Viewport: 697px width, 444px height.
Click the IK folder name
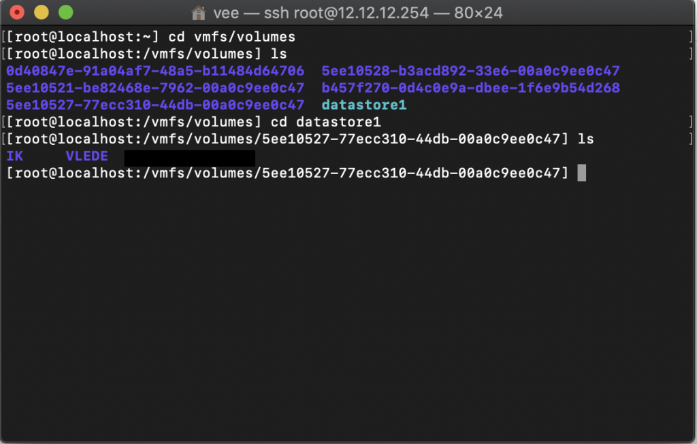click(14, 156)
